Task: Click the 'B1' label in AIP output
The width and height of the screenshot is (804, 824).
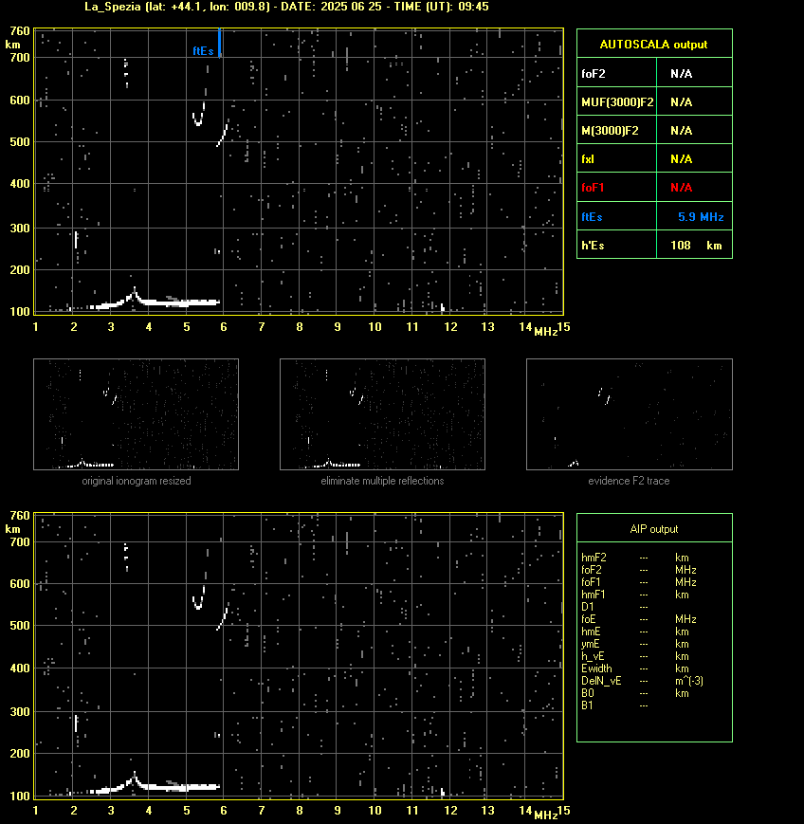Action: click(x=587, y=705)
